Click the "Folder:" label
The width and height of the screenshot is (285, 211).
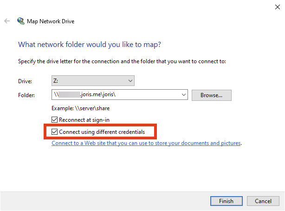point(26,96)
